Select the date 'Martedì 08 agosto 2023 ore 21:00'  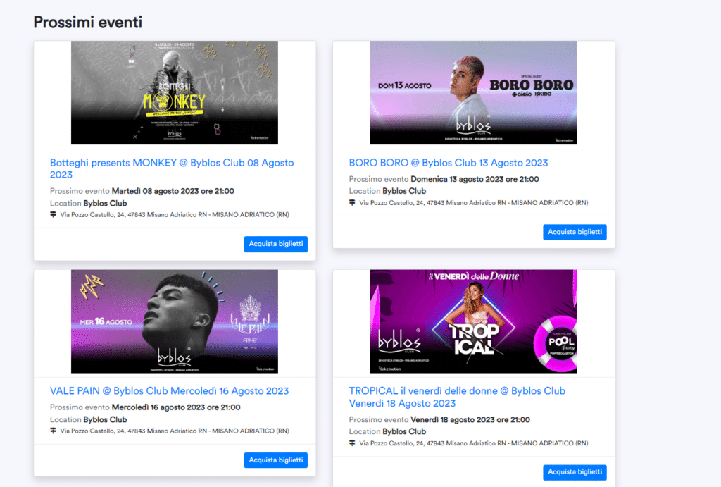(x=173, y=191)
